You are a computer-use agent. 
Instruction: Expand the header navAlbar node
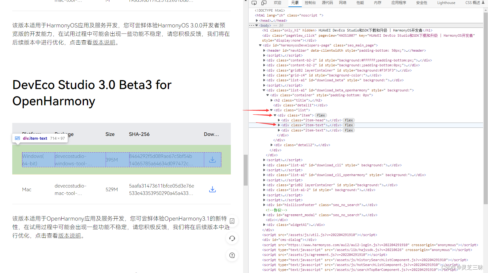pos(264,50)
